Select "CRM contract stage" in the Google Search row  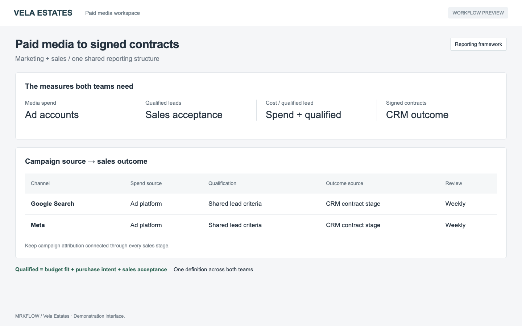pos(353,204)
